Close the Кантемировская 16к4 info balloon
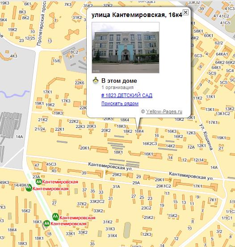 click(x=185, y=12)
